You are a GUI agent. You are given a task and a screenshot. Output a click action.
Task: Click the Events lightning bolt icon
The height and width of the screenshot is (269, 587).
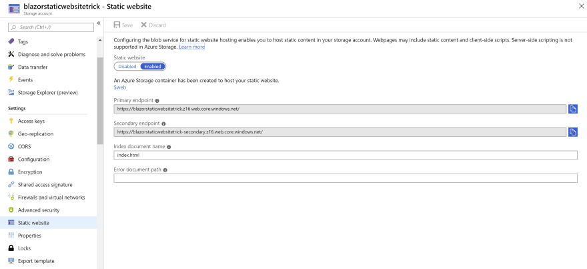[11, 80]
